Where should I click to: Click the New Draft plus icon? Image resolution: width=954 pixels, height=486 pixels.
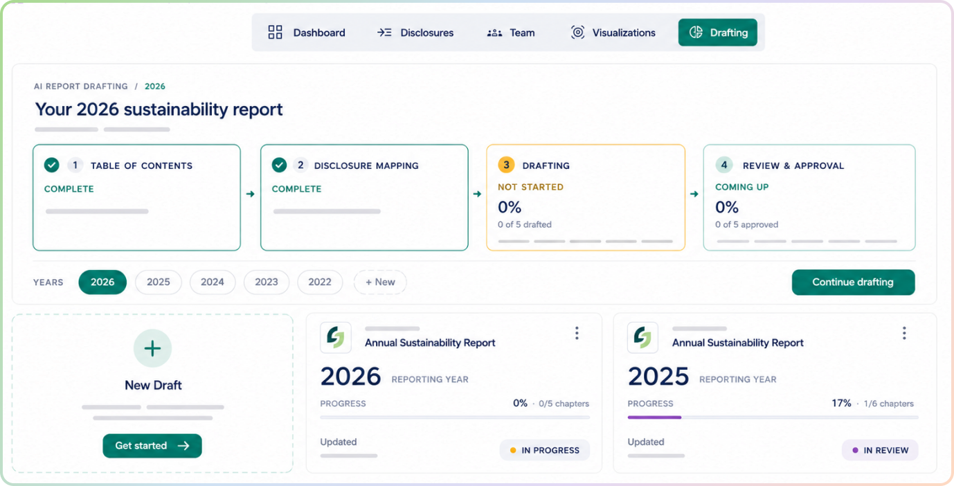pyautogui.click(x=152, y=348)
